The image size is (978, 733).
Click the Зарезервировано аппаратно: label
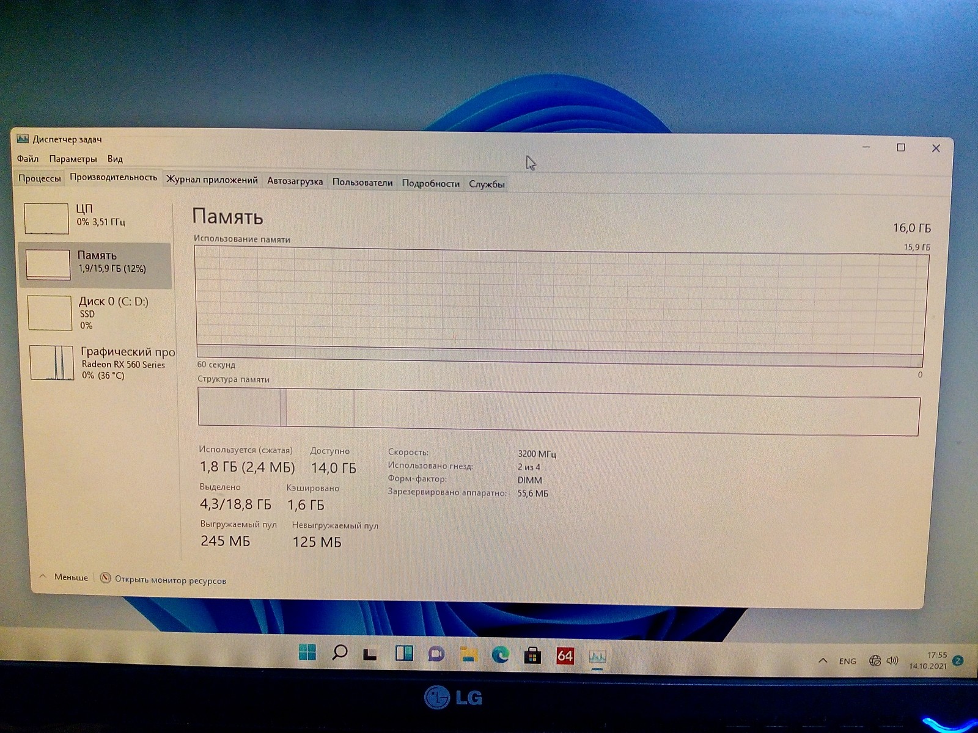(447, 492)
